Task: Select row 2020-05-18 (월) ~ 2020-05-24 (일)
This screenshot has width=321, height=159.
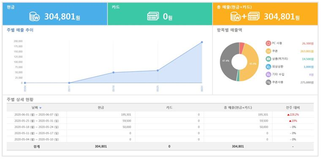Action: pos(160,127)
